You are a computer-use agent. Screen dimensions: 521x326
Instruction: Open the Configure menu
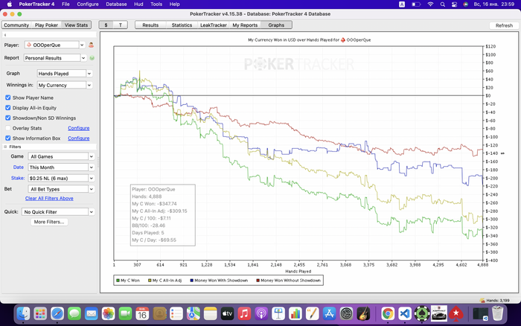coord(88,4)
